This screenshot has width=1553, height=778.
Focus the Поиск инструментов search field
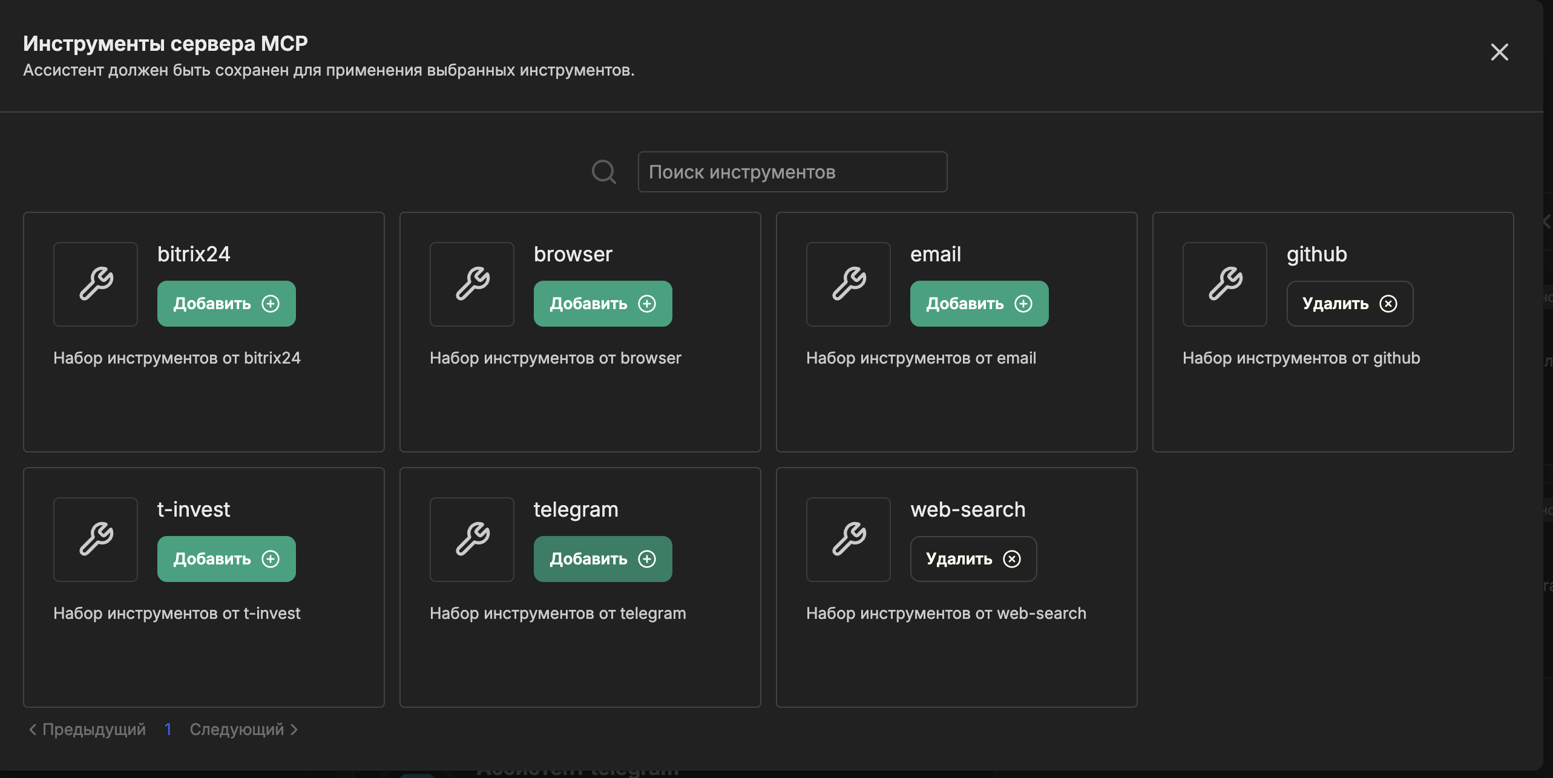[x=793, y=172]
